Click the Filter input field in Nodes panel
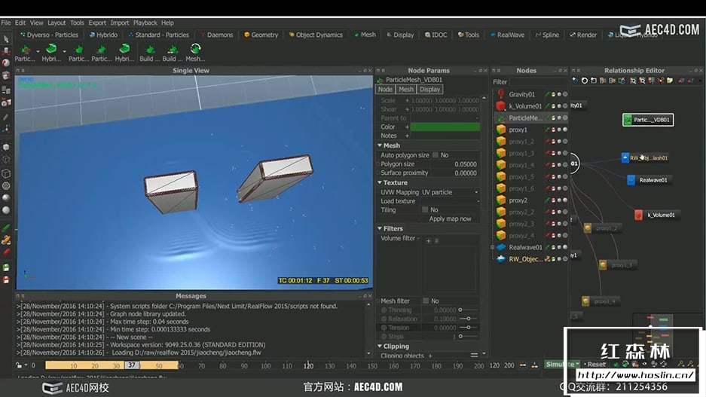This screenshot has height=397, width=706. point(536,82)
